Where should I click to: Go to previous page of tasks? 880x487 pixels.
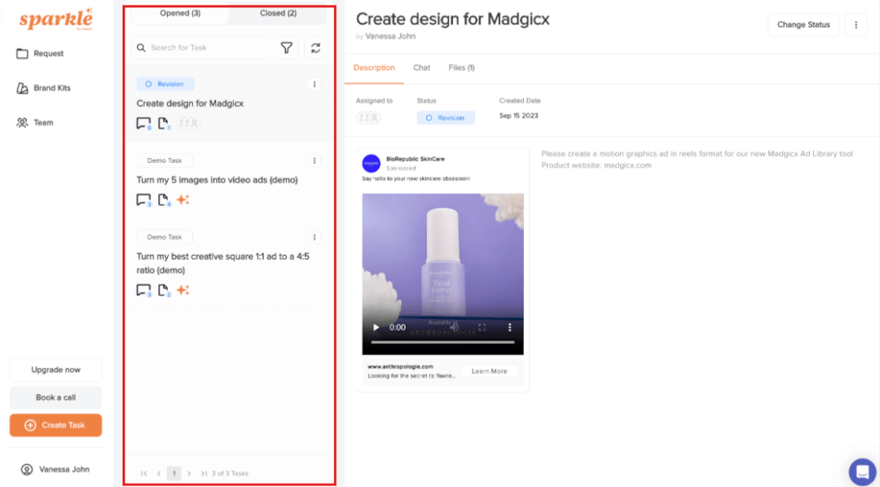pyautogui.click(x=159, y=473)
